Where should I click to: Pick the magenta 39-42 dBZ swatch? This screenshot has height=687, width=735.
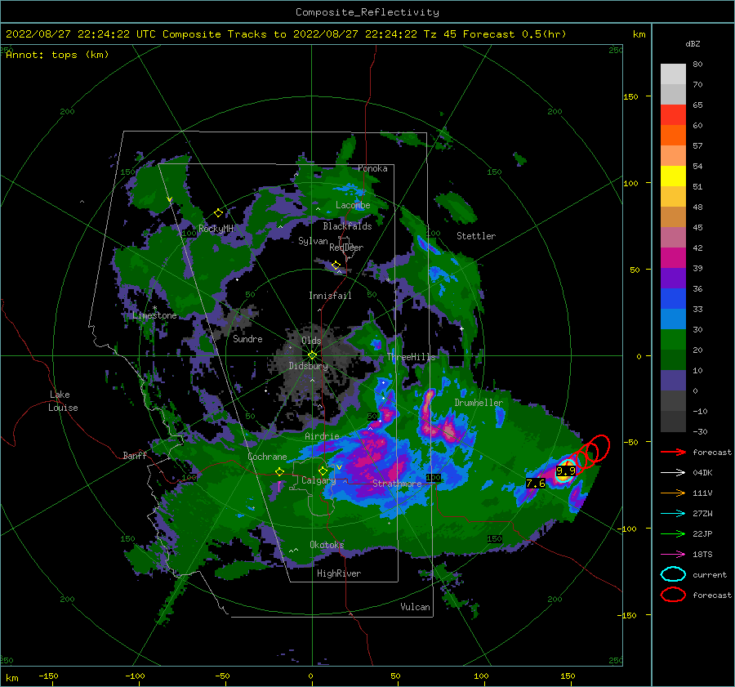[x=673, y=258]
